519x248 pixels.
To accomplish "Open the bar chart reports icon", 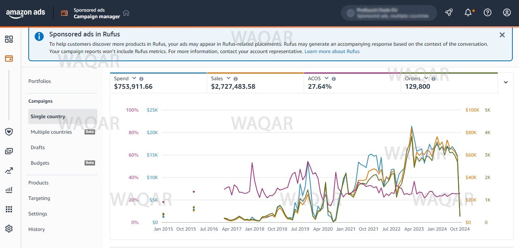I will pos(9,190).
